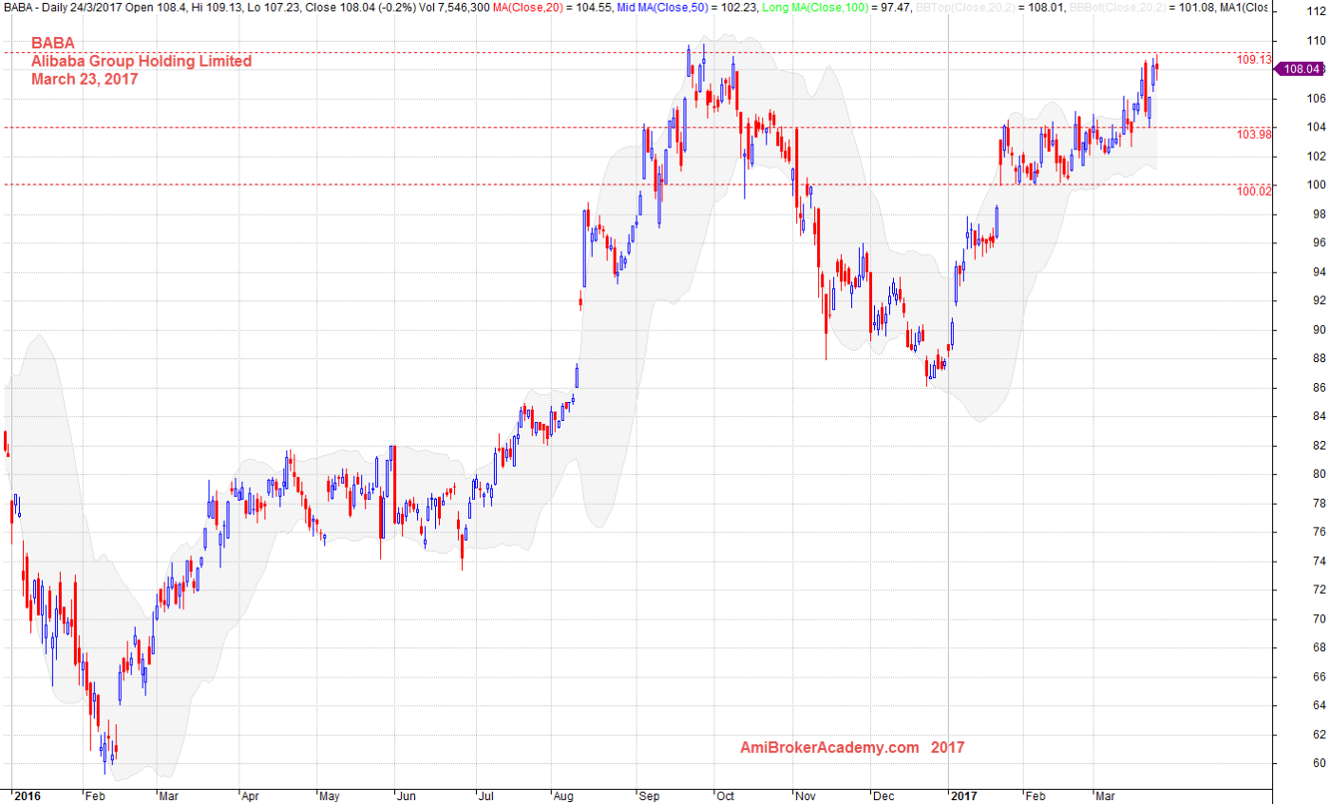Click the 104 price axis label
1330x804 pixels.
click(1316, 127)
